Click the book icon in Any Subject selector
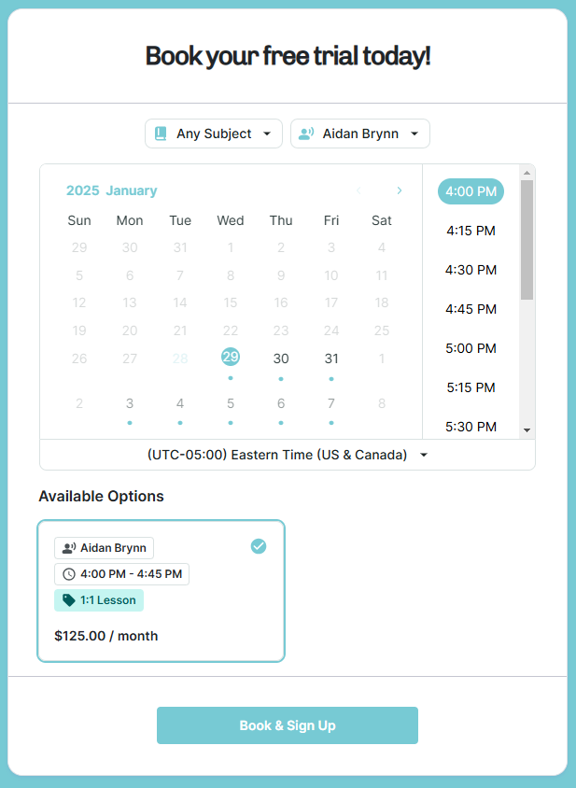This screenshot has height=788, width=576. point(160,134)
